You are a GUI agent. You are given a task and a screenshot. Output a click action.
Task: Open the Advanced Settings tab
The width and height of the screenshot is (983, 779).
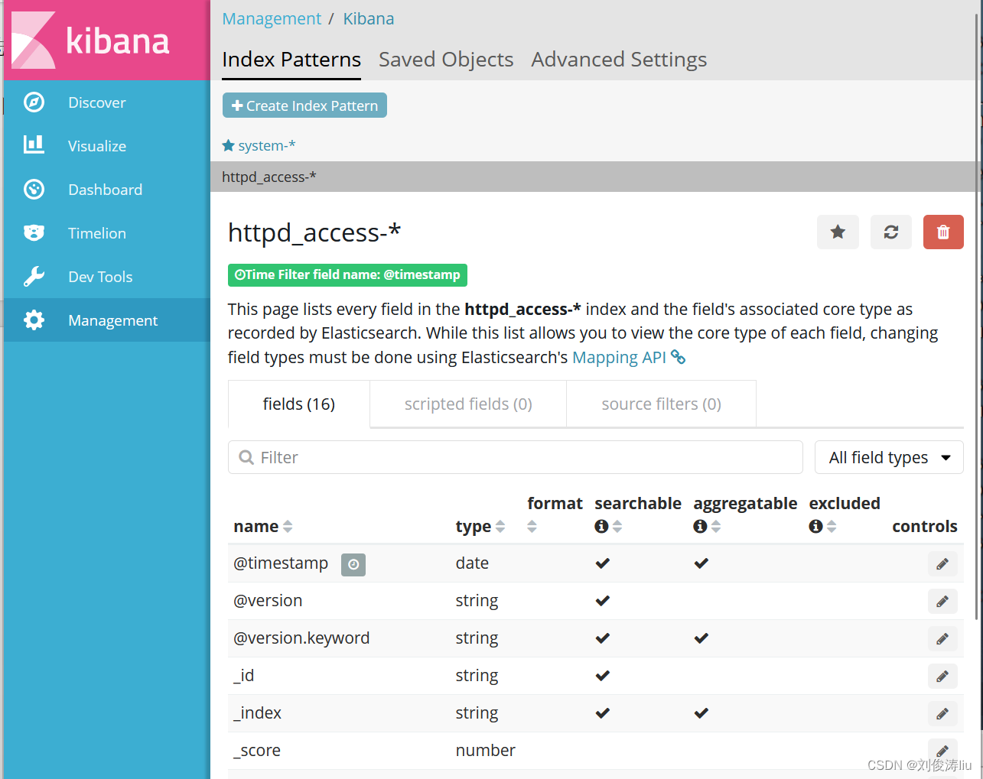(x=619, y=60)
